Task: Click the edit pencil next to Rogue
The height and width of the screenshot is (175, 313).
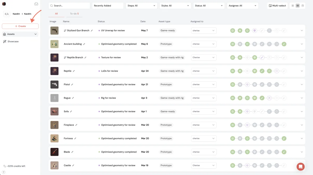Action: pos(73,98)
